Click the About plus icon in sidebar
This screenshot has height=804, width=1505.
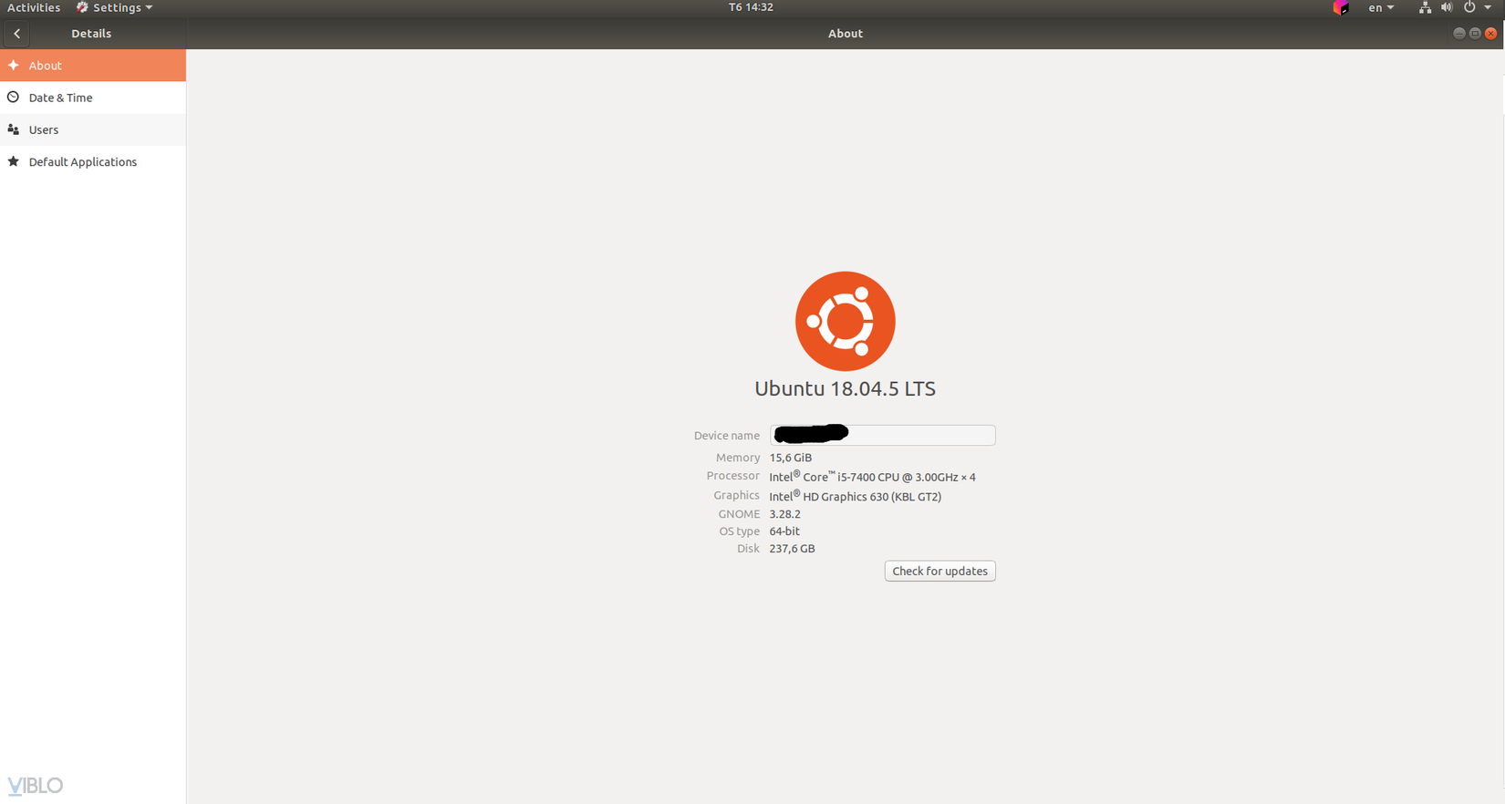pyautogui.click(x=14, y=66)
